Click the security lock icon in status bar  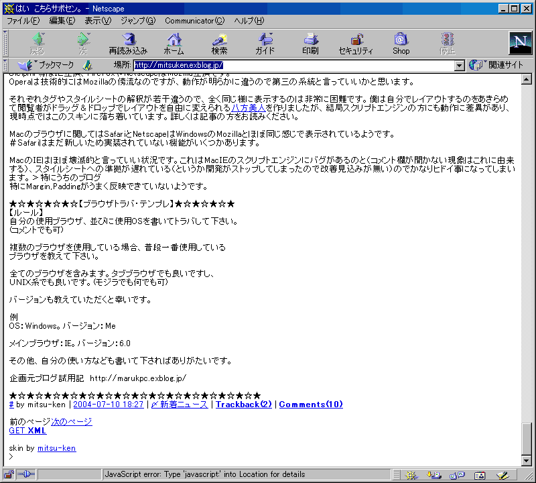point(9,474)
